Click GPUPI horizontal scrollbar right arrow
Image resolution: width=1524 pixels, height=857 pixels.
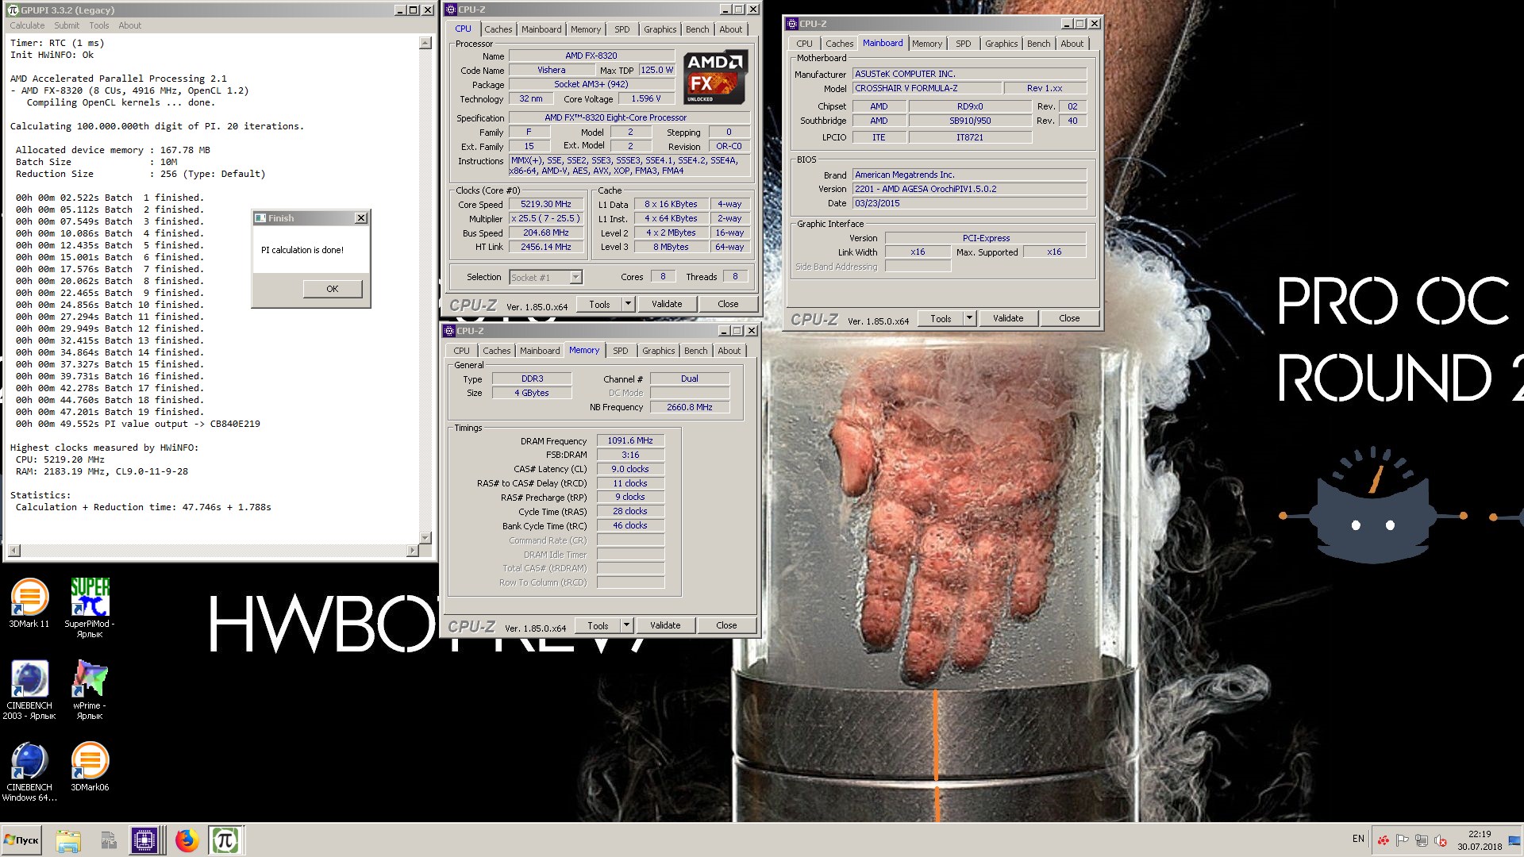click(x=412, y=551)
